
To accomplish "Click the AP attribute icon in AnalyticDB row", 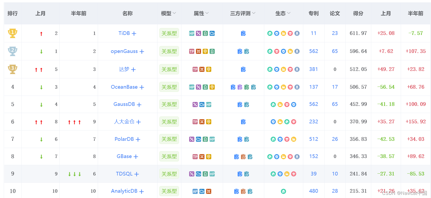I will pyautogui.click(x=195, y=191).
